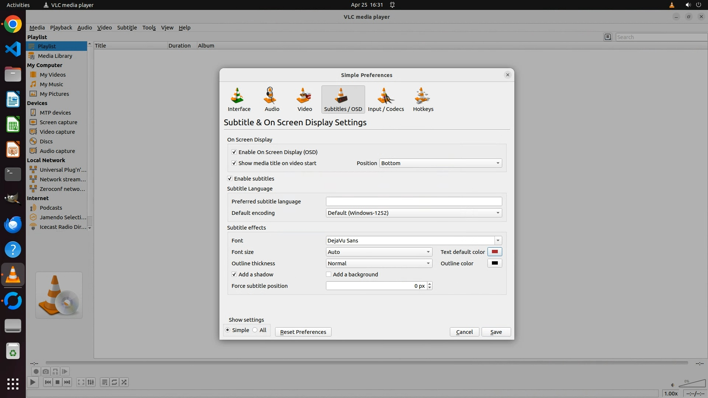
Task: Open the Interface preferences category
Action: click(x=239, y=99)
